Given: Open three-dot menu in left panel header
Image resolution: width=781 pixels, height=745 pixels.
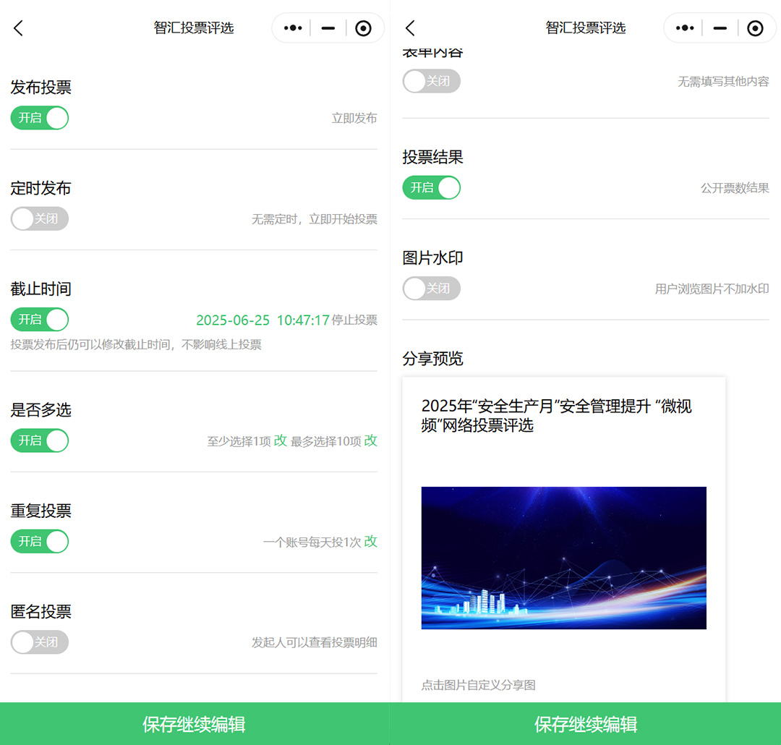Looking at the screenshot, I should [292, 28].
